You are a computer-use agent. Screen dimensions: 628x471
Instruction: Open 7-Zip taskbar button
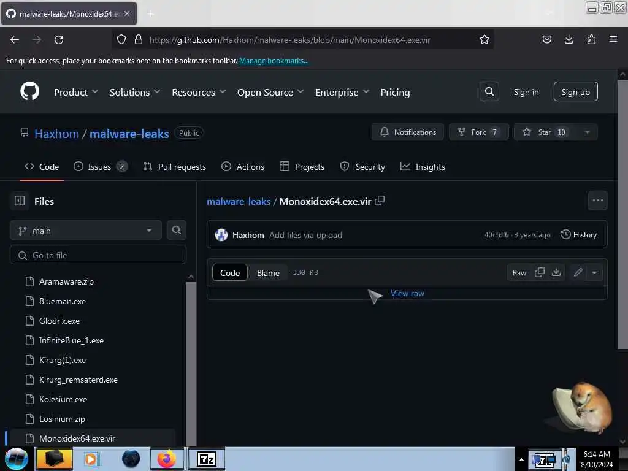[207, 459]
